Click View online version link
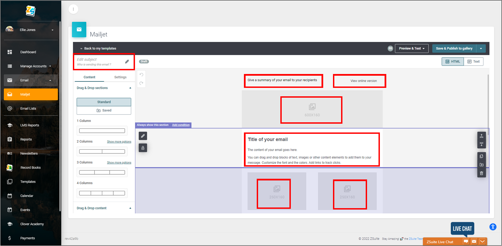 (364, 81)
